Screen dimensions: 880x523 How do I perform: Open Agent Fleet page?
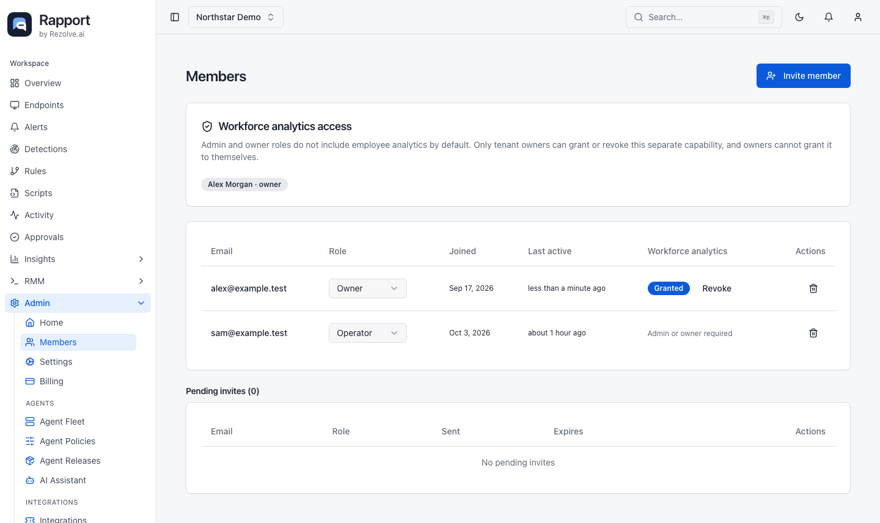pos(78,422)
